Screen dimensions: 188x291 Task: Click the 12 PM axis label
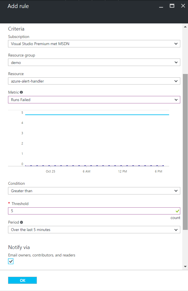coord(122,171)
